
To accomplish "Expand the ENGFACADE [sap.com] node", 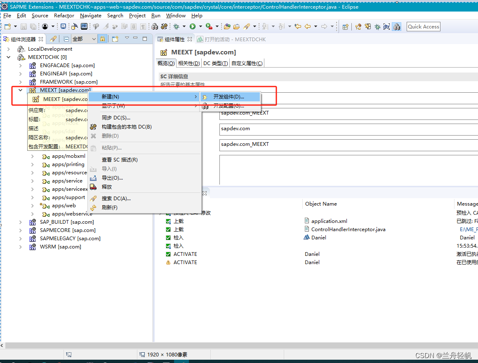I will 21,66.
